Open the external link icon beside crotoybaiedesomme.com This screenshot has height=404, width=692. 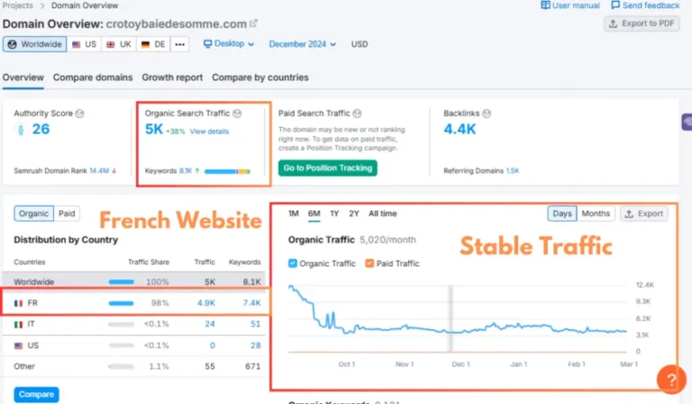[x=253, y=23]
